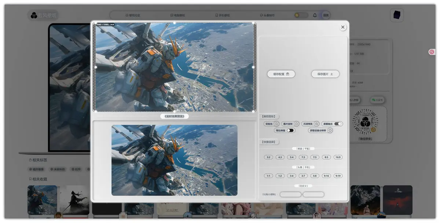Click the second custom ratio input field
440x223 pixels.
click(313, 194)
